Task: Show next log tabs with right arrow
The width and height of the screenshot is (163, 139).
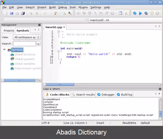Action: pos(159,94)
